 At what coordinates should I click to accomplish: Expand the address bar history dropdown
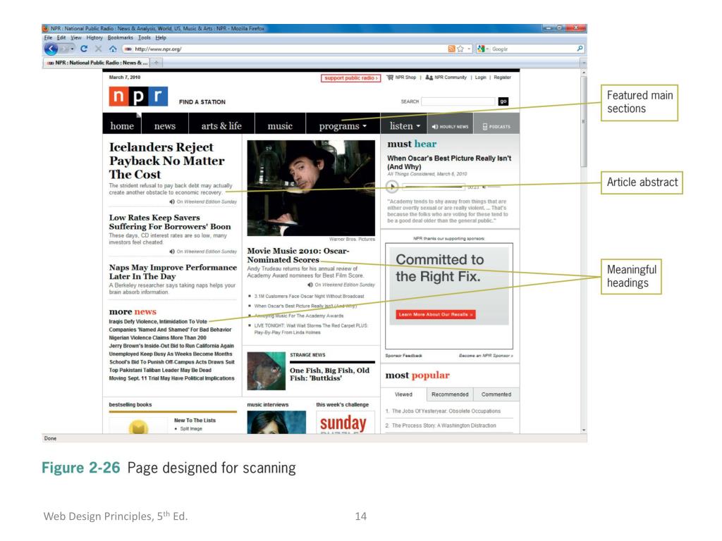click(469, 49)
